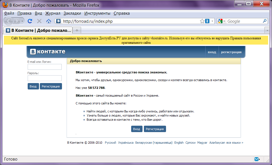Open the back/forward history dropdown

pyautogui.click(x=22, y=21)
